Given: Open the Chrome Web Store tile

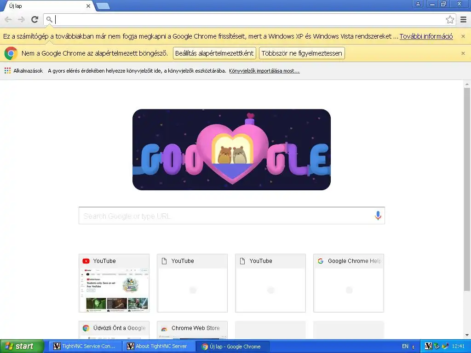Looking at the screenshot, I should point(192,330).
